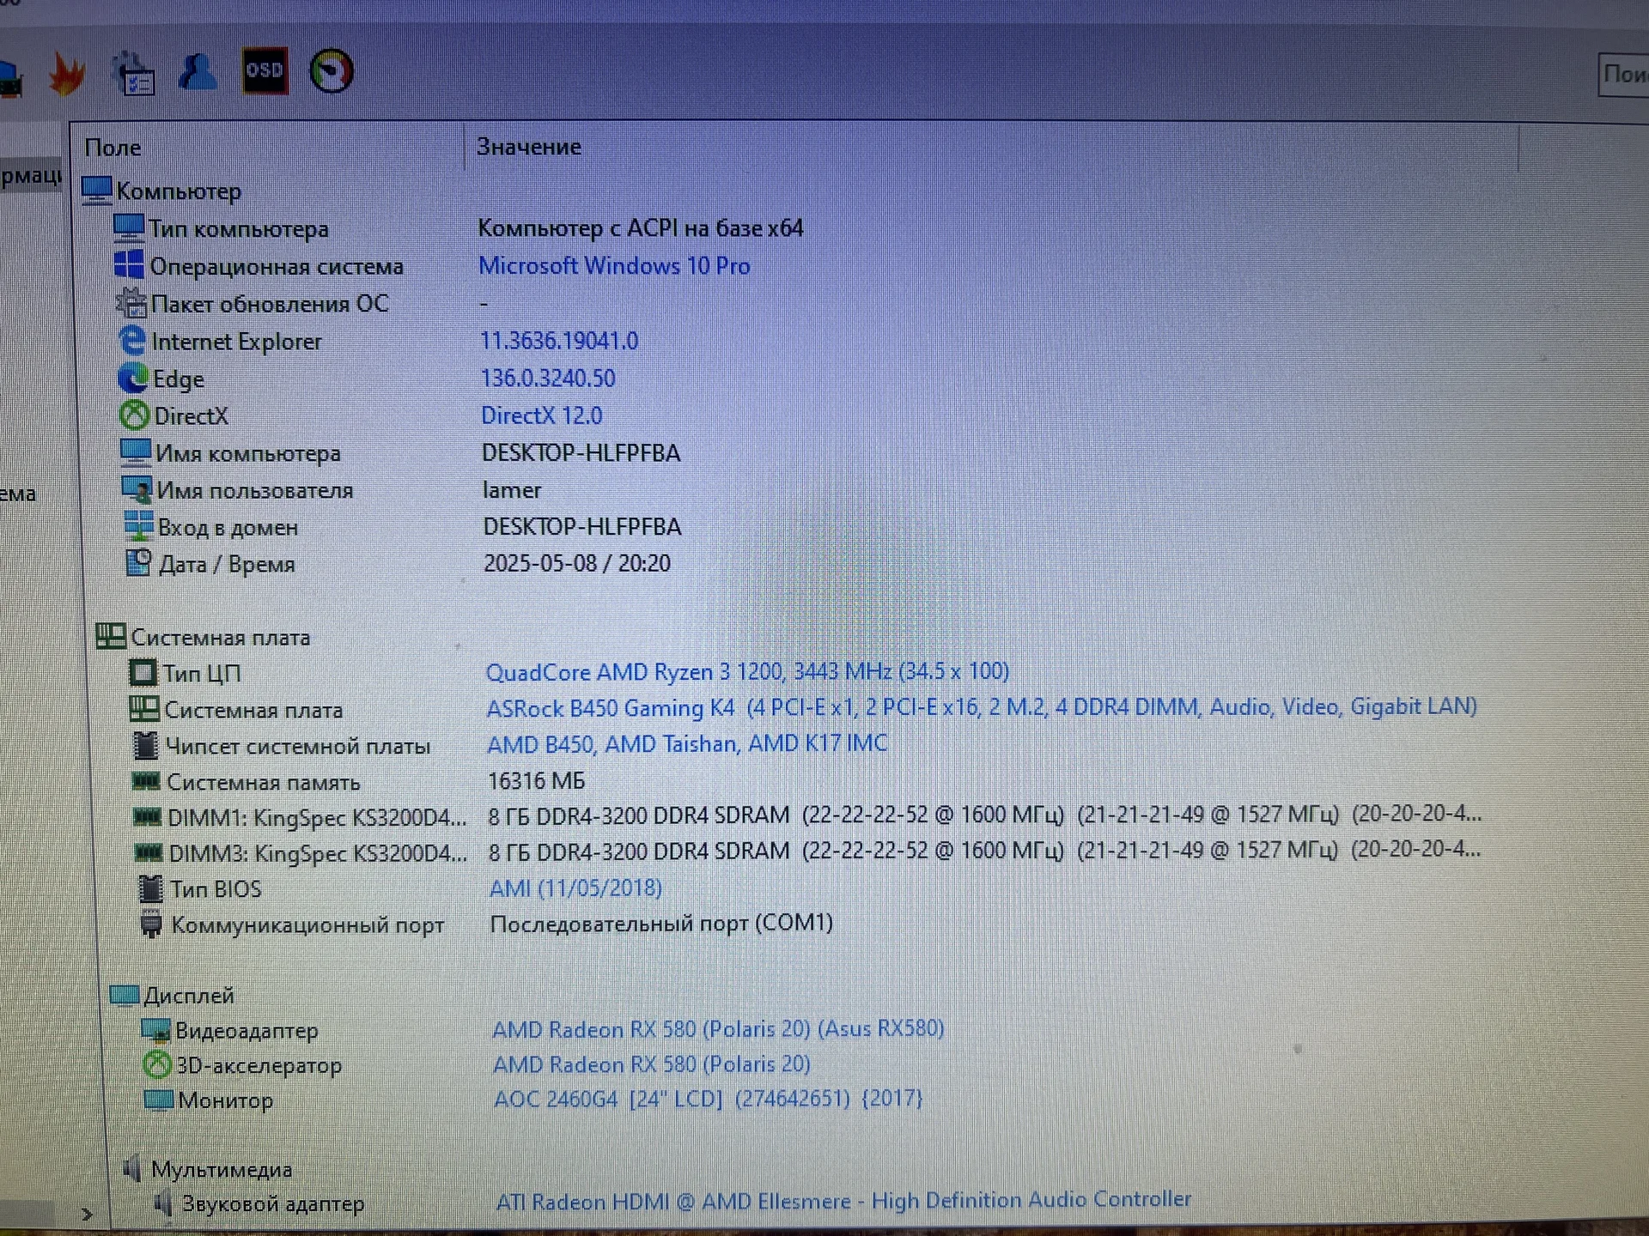Click the Тип BIOS chip icon
The image size is (1649, 1236).
coord(150,888)
